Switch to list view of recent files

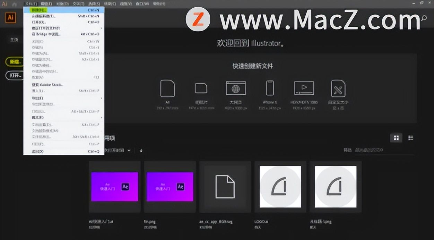tap(411, 138)
